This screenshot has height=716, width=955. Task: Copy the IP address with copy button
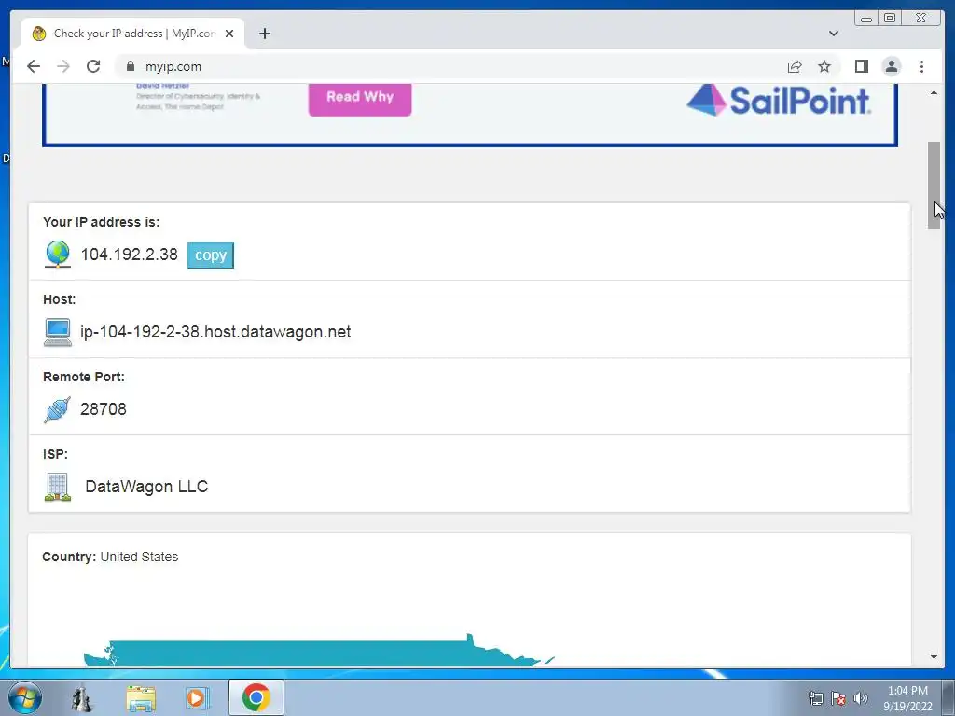click(210, 255)
